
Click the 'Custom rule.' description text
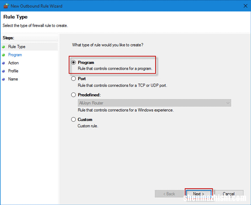tap(88, 126)
